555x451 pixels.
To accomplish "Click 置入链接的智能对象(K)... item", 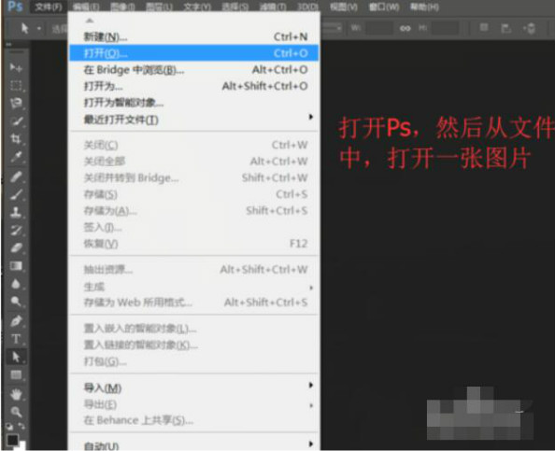I will point(194,345).
